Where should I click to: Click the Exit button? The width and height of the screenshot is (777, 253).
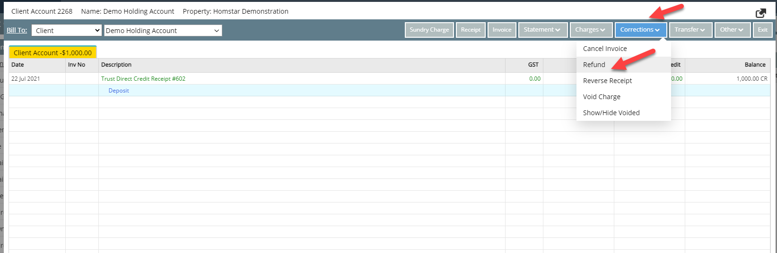762,30
